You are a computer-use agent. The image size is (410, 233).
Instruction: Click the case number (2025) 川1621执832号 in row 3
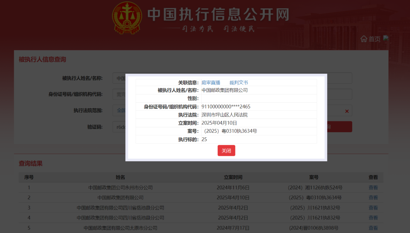[x=315, y=208]
